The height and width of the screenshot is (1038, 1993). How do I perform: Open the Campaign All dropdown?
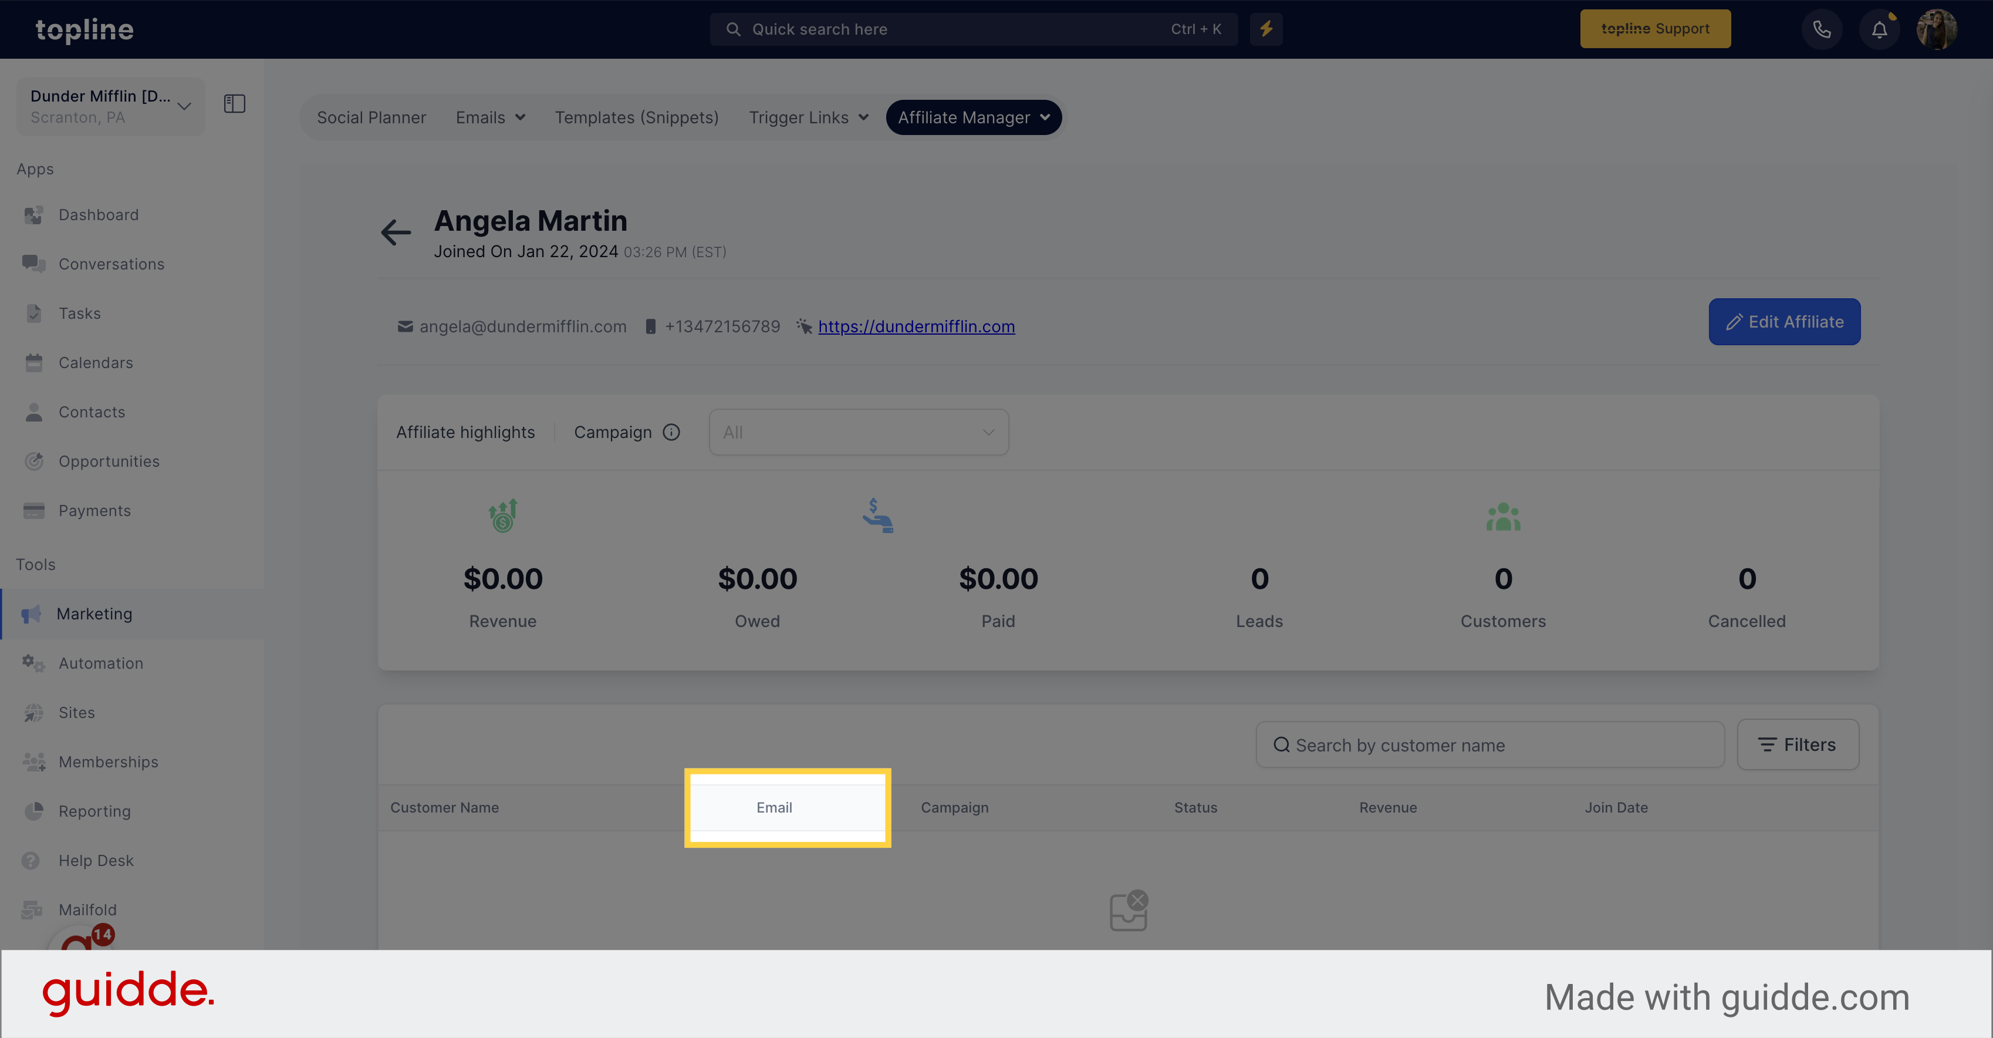point(859,432)
